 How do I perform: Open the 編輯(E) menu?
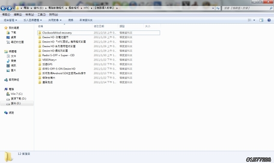pyautogui.click(x=18, y=15)
